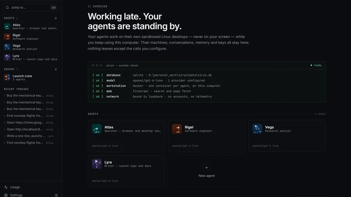Click the search magnifier icon in sidebar

pyautogui.click(x=7, y=7)
